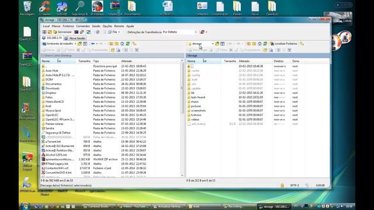Delete selected file using local panel X icon
The width and height of the screenshot is (374, 210).
click(78, 50)
